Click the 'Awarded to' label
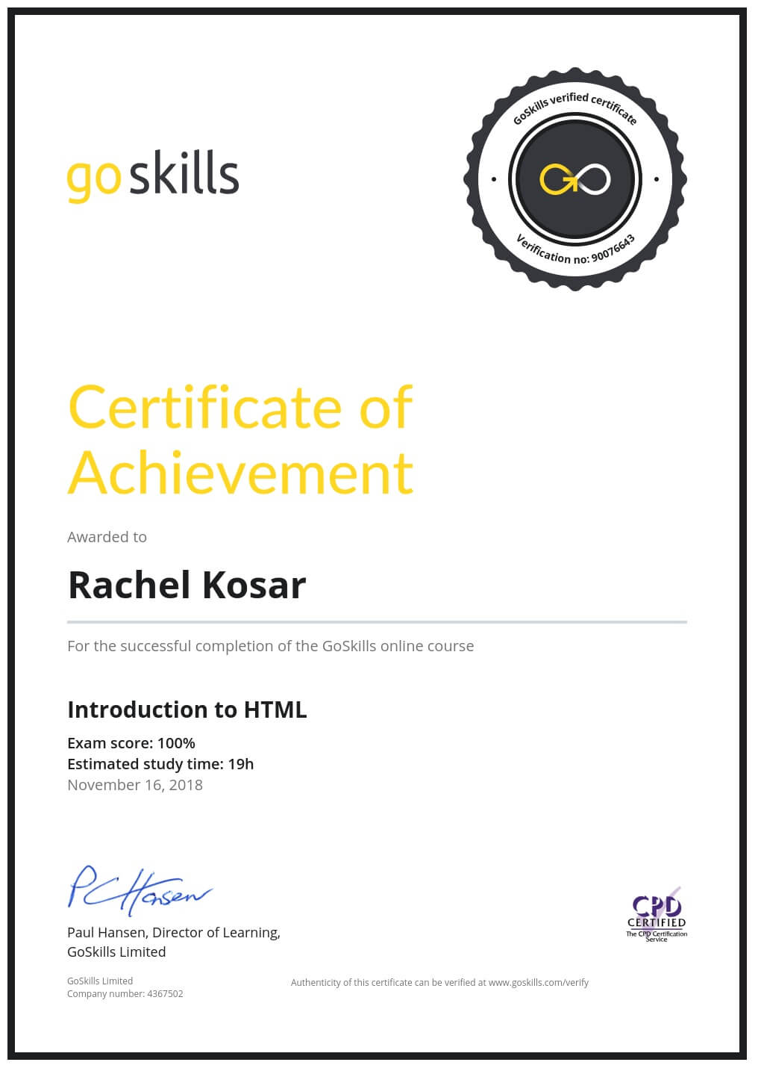 [x=107, y=537]
